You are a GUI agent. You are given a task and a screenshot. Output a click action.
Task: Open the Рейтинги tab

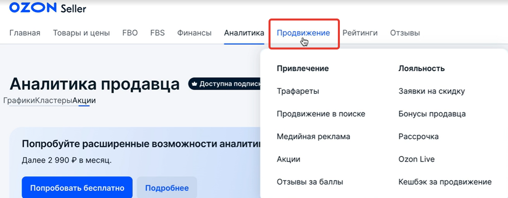click(x=360, y=33)
